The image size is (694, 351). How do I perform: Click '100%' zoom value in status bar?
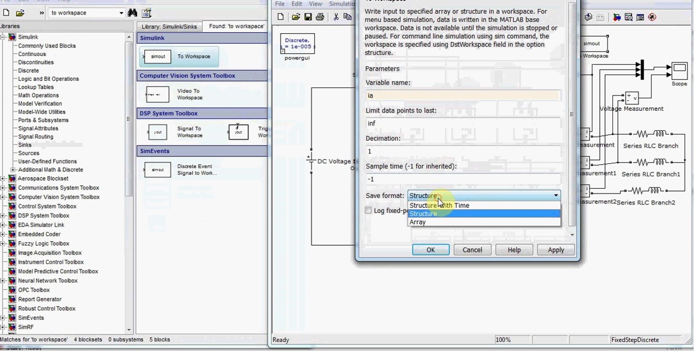(x=503, y=340)
